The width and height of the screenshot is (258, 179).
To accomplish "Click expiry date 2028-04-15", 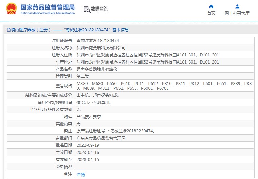I will (x=88, y=160).
